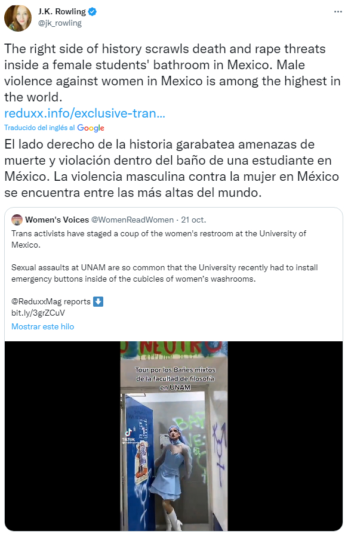The width and height of the screenshot is (348, 537).
Task: Click the quoted tweet body text
Action: (x=164, y=256)
